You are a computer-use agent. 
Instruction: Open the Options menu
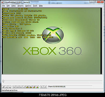tap(28, 6)
